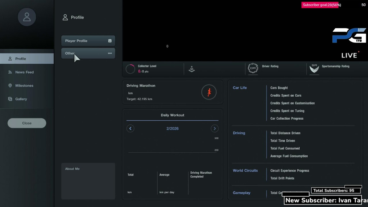Click the Driving category heading

click(239, 133)
